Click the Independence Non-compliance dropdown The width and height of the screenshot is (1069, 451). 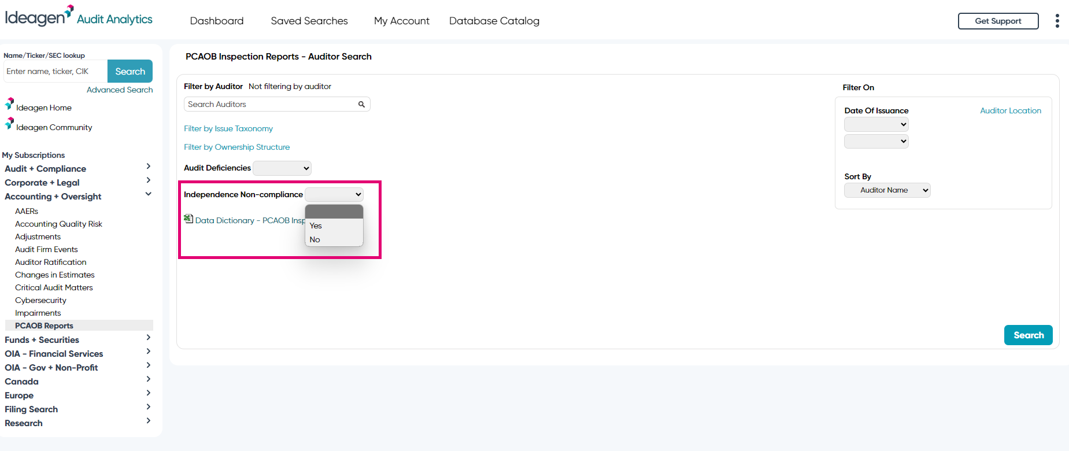[334, 194]
